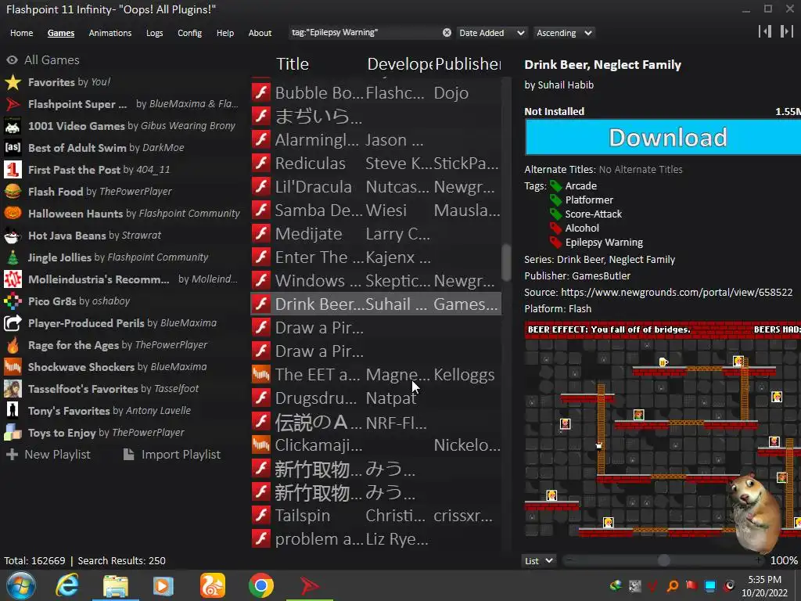Open the Favorites playlist star icon

[x=13, y=82]
